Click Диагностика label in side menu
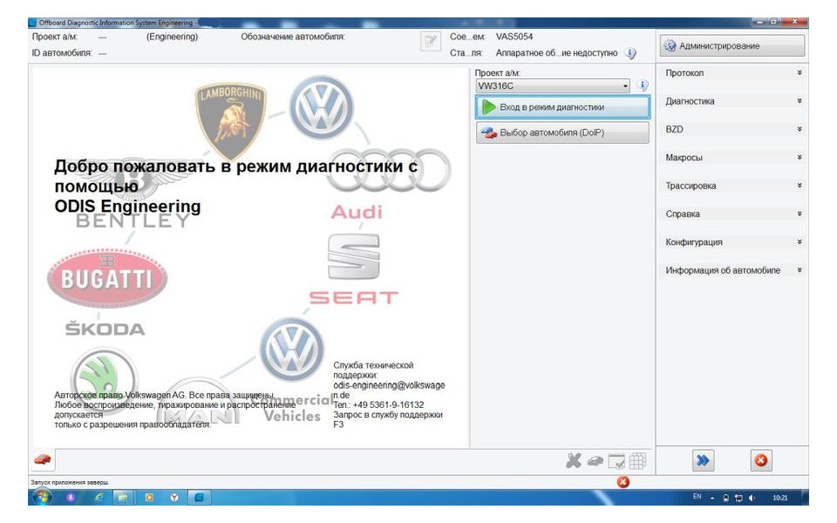 [690, 101]
